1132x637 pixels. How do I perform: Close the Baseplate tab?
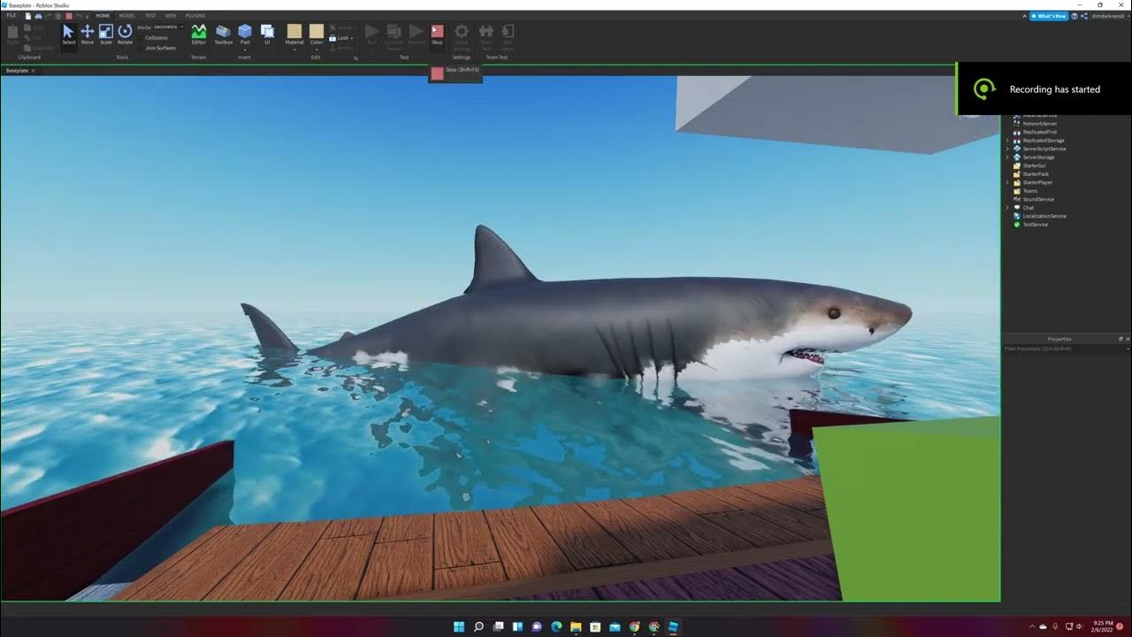click(x=33, y=70)
